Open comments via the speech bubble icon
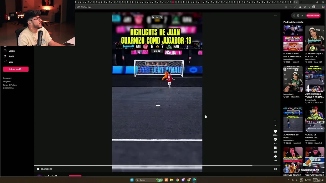Screen dimensions: 326x183 [275, 140]
